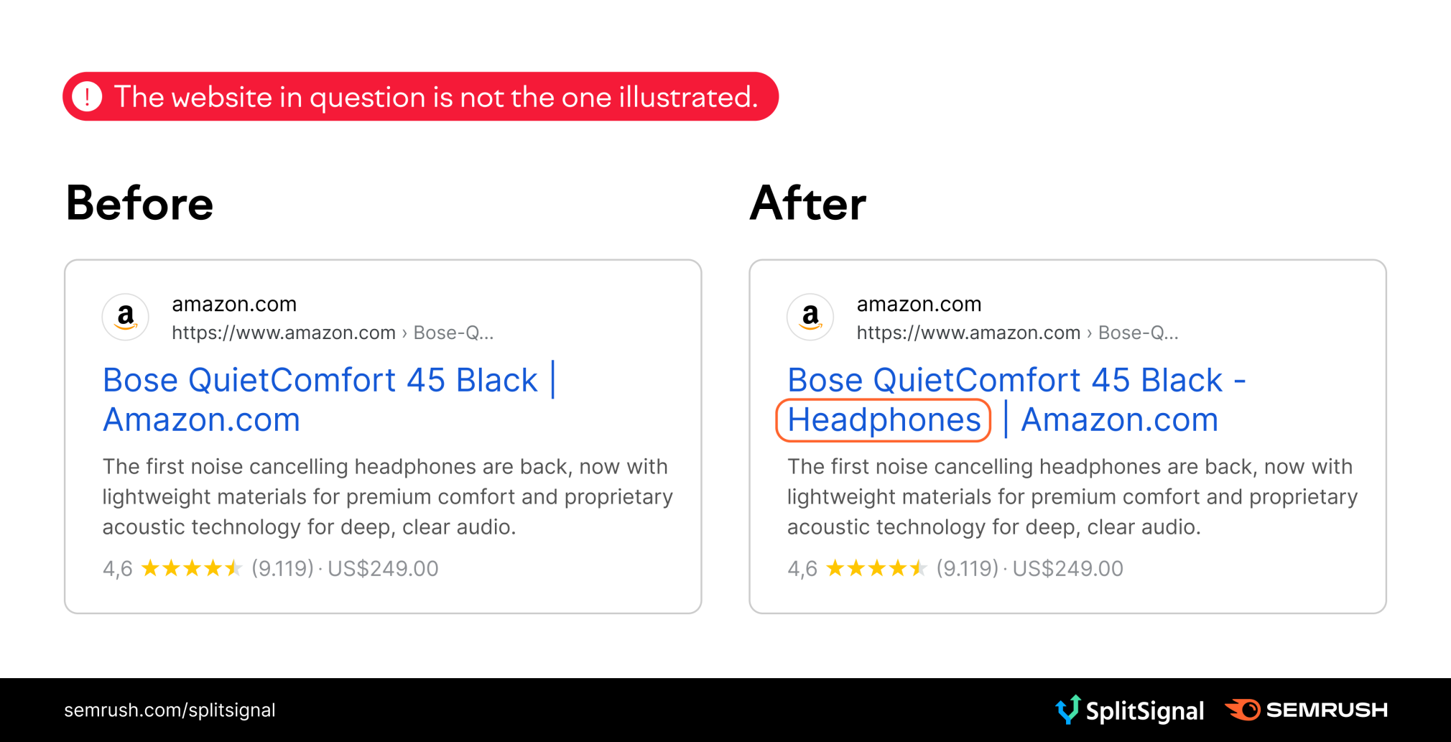Click the star rating in the After card
The image size is (1451, 742).
click(x=876, y=569)
